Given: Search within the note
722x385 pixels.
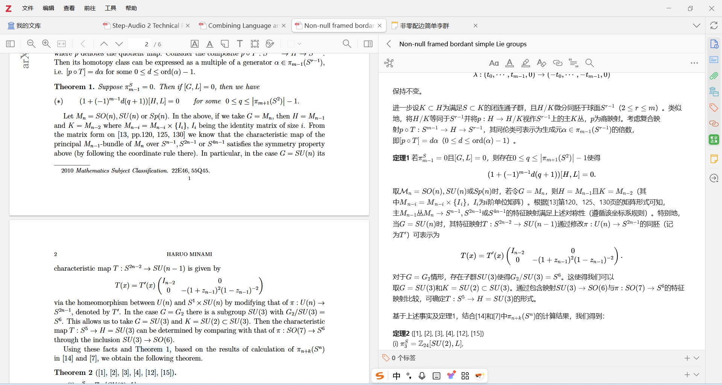Looking at the screenshot, I should tap(590, 63).
